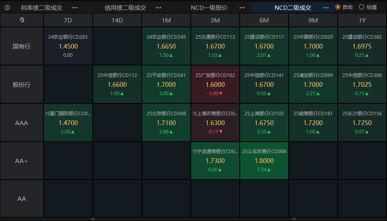This screenshot has height=221, width=387.
Task: Open the 25中国银行CD020 cell
Action: coord(313,46)
